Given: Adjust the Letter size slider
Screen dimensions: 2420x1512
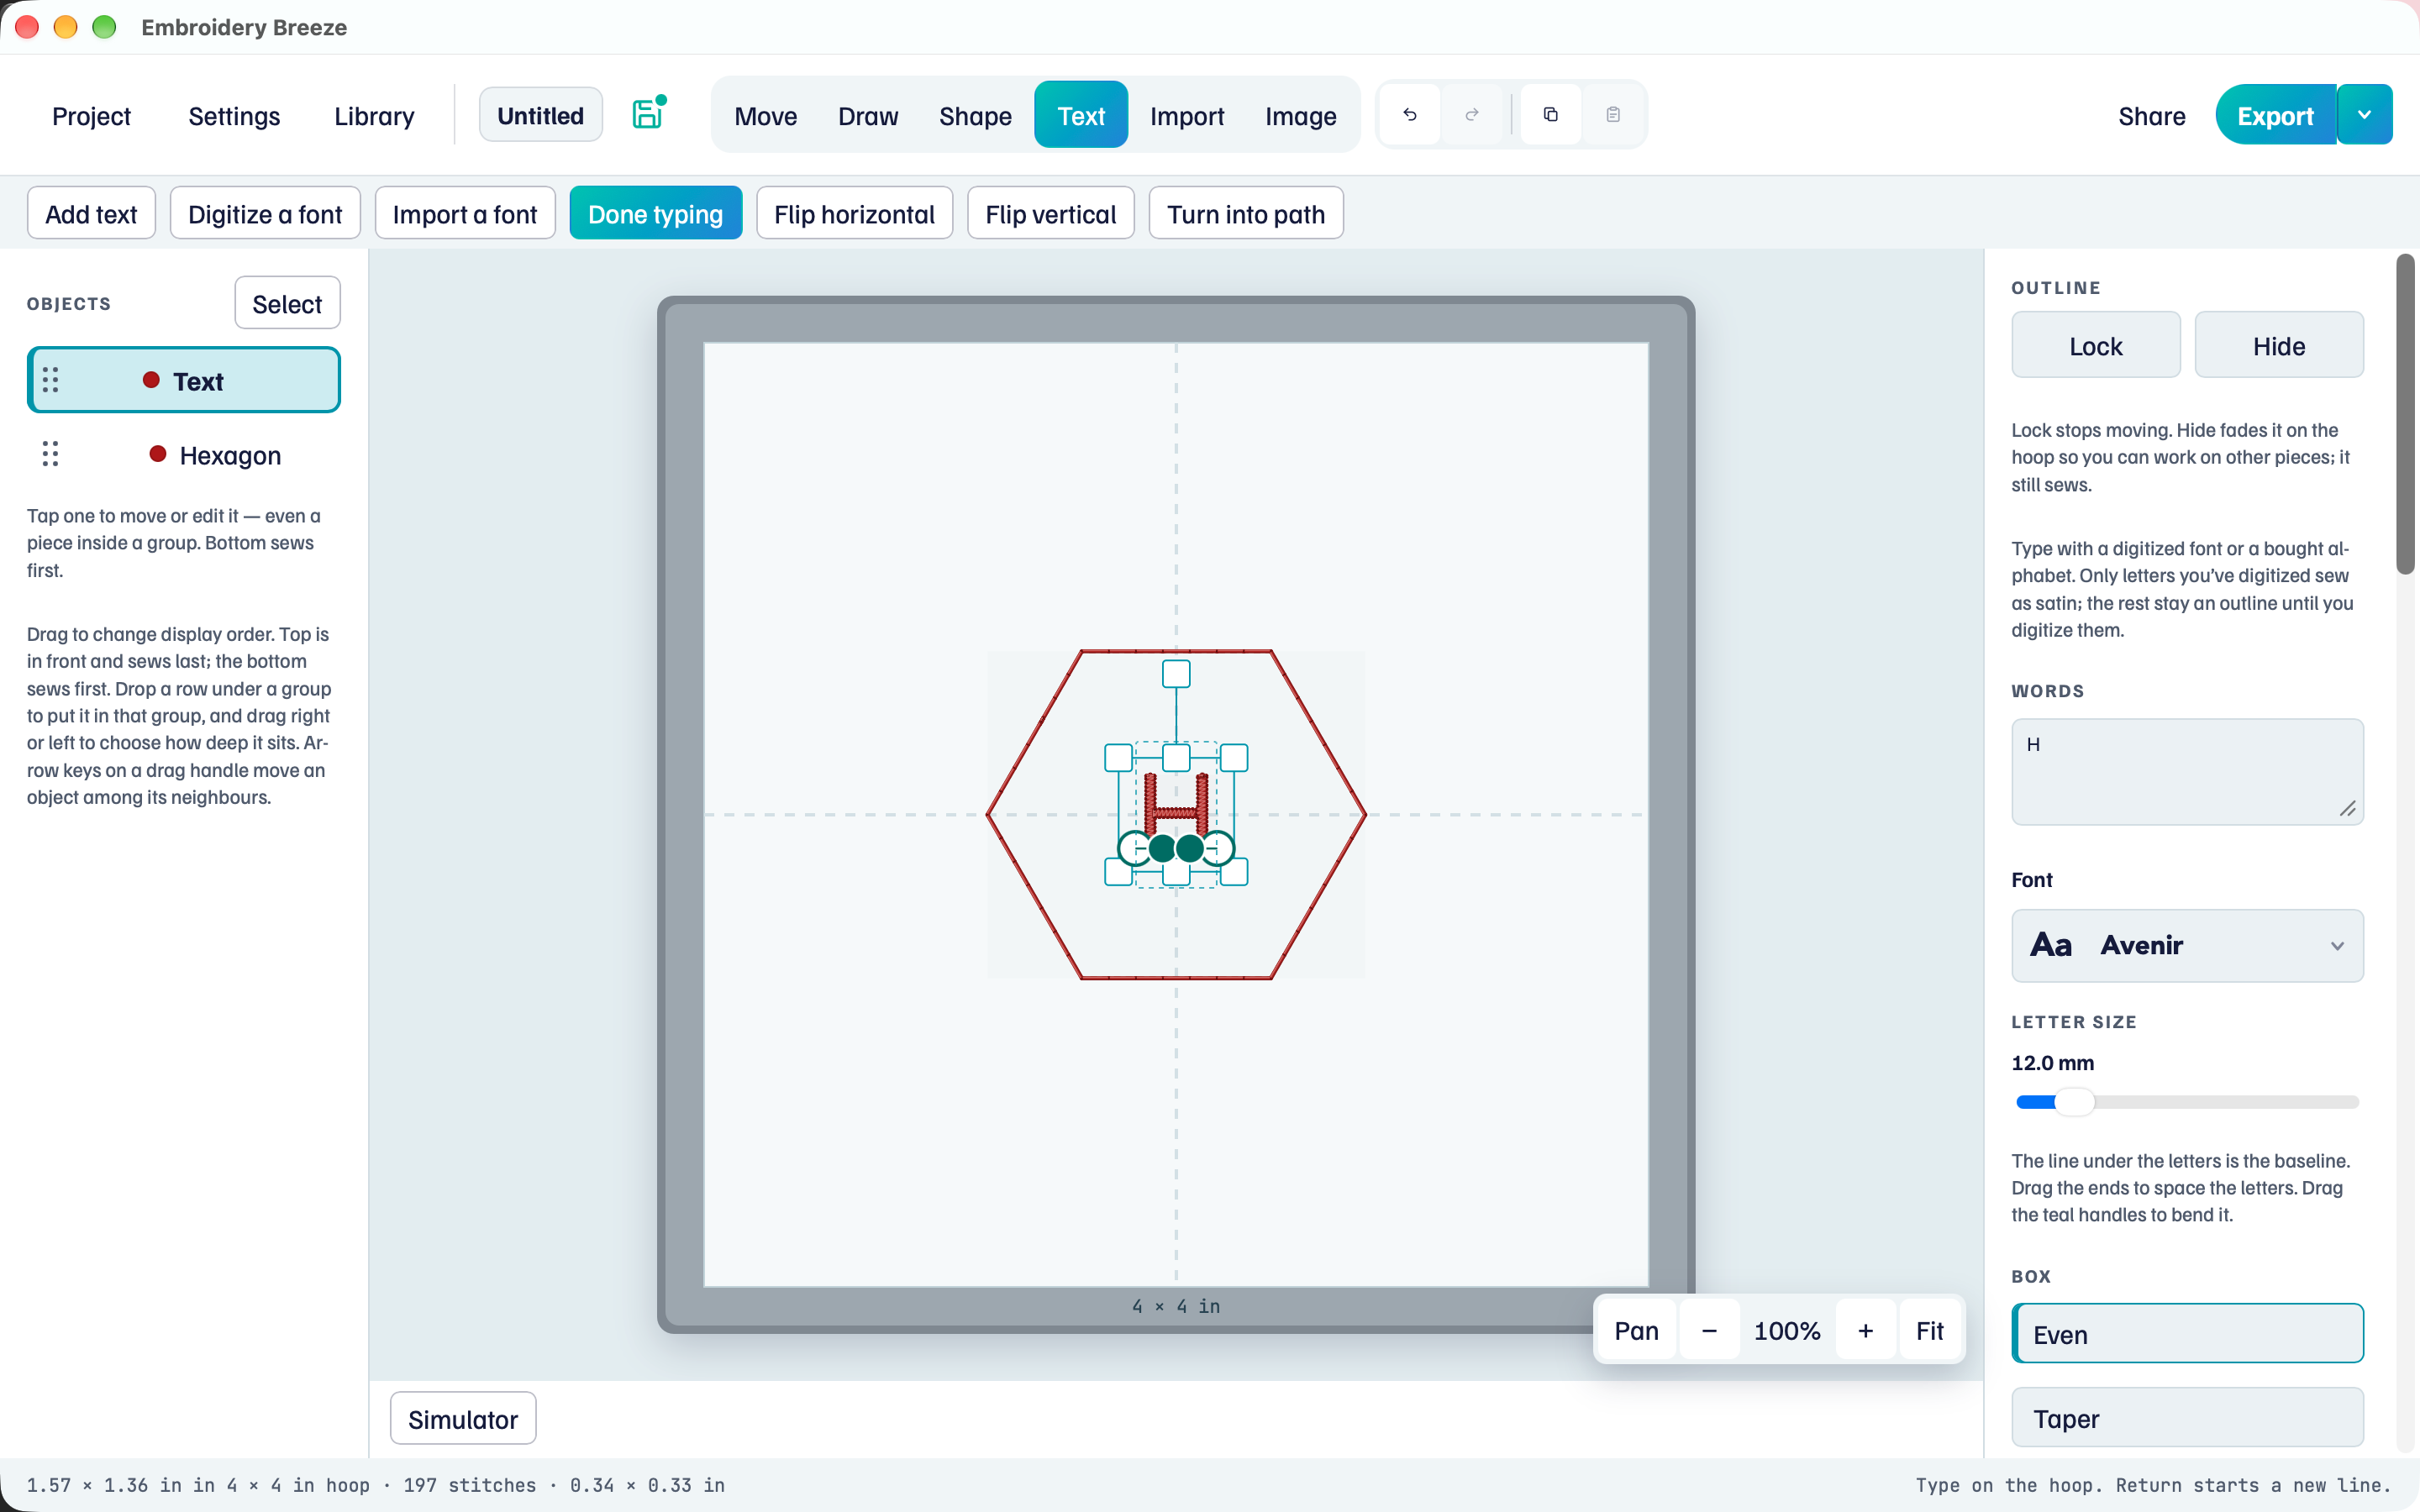Looking at the screenshot, I should coord(2187,1102).
